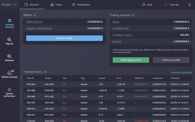Open System preferences gear

click(x=9, y=91)
